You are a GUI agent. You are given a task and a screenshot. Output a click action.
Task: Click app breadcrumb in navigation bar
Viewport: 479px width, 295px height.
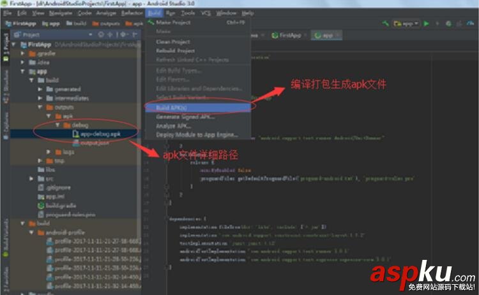(51, 24)
